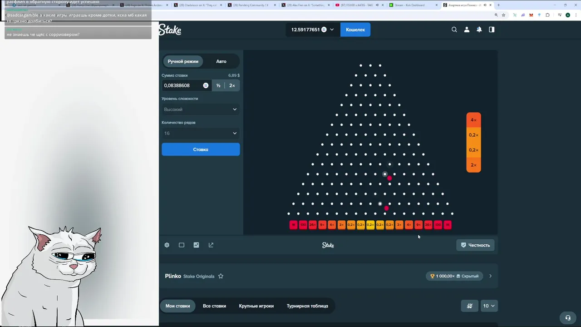Open the MetaMask fox extension
Screen dimensions: 581x327
(531, 15)
